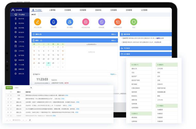Open 我的考勤 in the sidebar
196x129 pixels.
coord(20,28)
